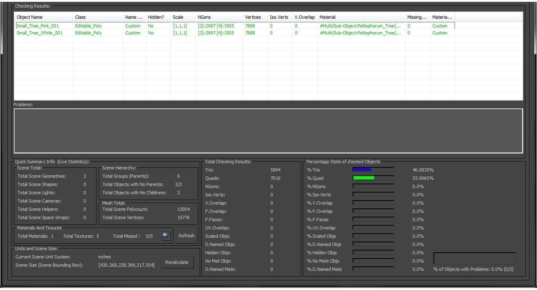
Task: Click the NGons value in Small_Tree_Pink_001 row
Action: (216, 26)
